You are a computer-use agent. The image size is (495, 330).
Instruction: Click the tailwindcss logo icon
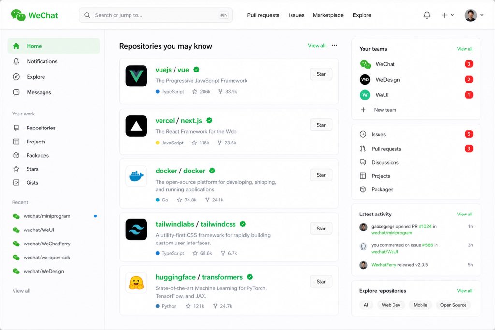pyautogui.click(x=136, y=230)
